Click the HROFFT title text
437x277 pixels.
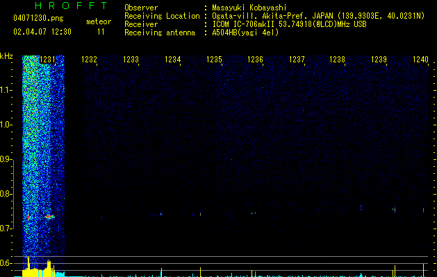[x=71, y=6]
